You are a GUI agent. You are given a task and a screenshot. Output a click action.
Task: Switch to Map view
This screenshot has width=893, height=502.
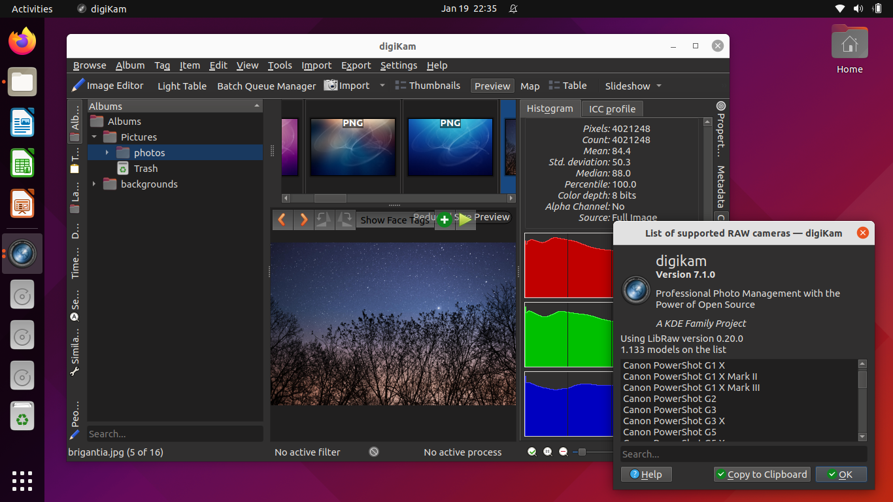pyautogui.click(x=530, y=86)
